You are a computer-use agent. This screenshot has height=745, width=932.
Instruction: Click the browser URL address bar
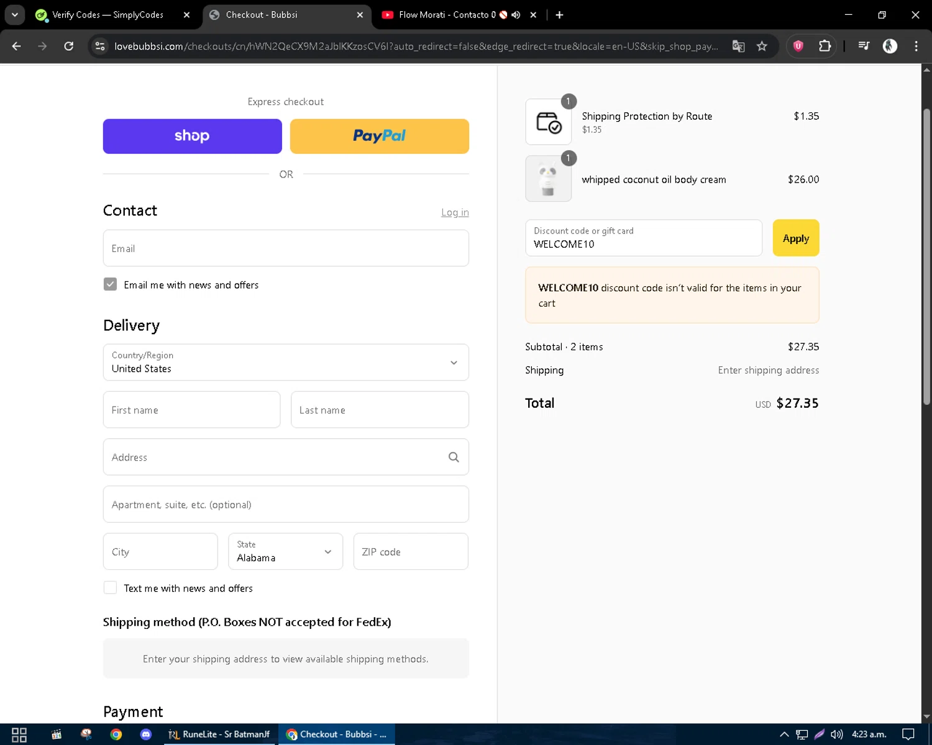coord(416,47)
